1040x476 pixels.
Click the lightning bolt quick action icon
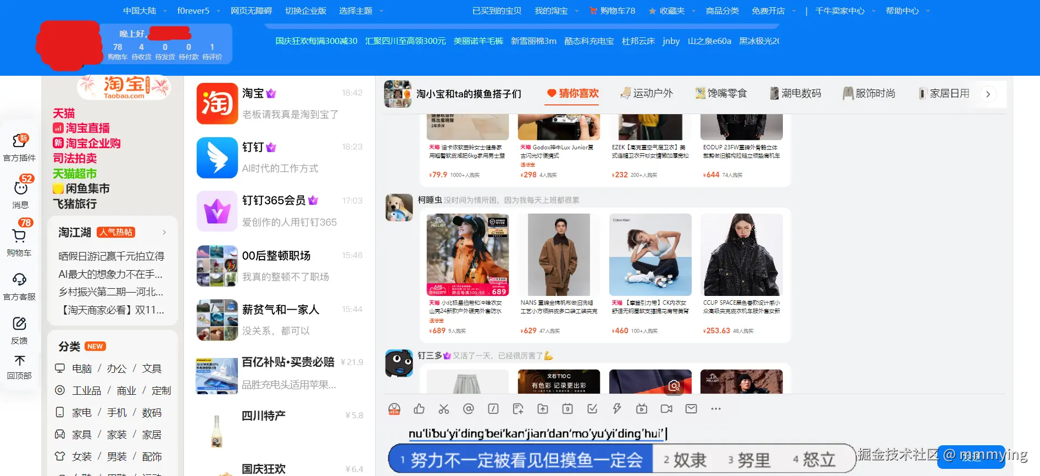click(x=617, y=408)
